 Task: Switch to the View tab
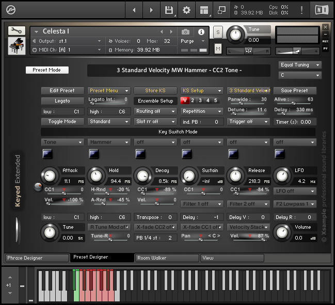click(232, 258)
